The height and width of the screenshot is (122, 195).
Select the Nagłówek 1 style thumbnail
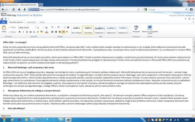coord(100,30)
